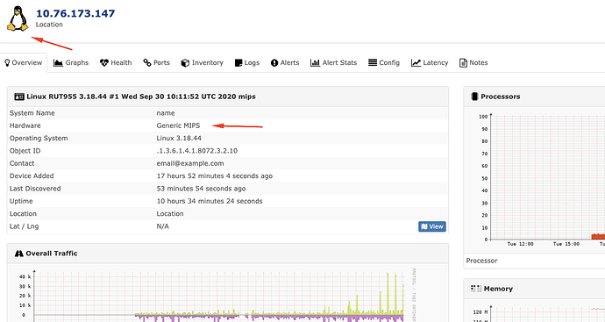This screenshot has width=605, height=322.
Task: Click the Processors panel header
Action: [534, 97]
